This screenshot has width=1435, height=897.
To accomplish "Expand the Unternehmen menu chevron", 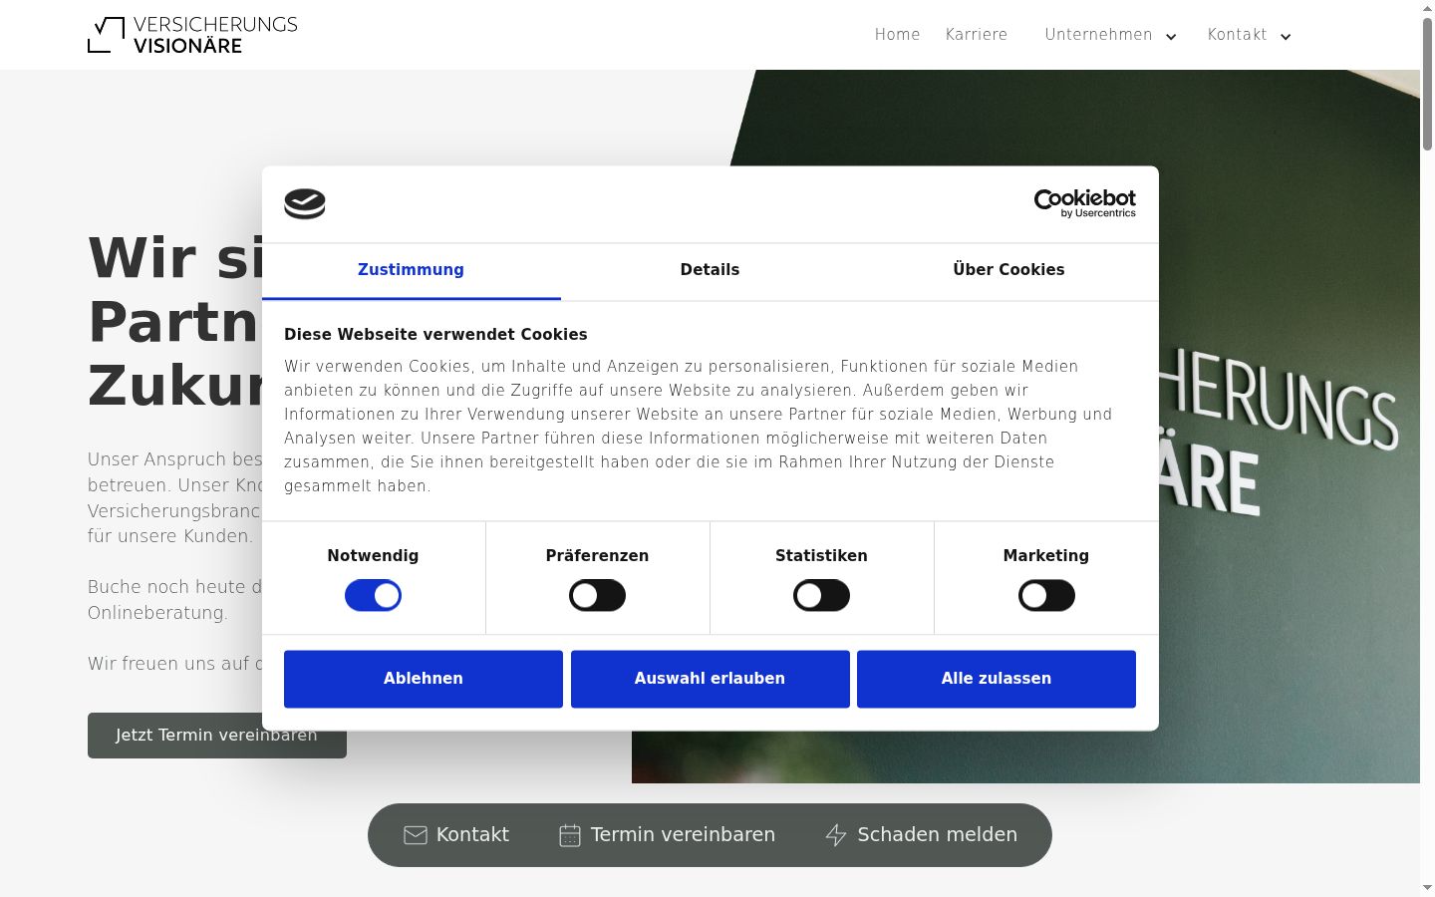I will click(x=1171, y=37).
